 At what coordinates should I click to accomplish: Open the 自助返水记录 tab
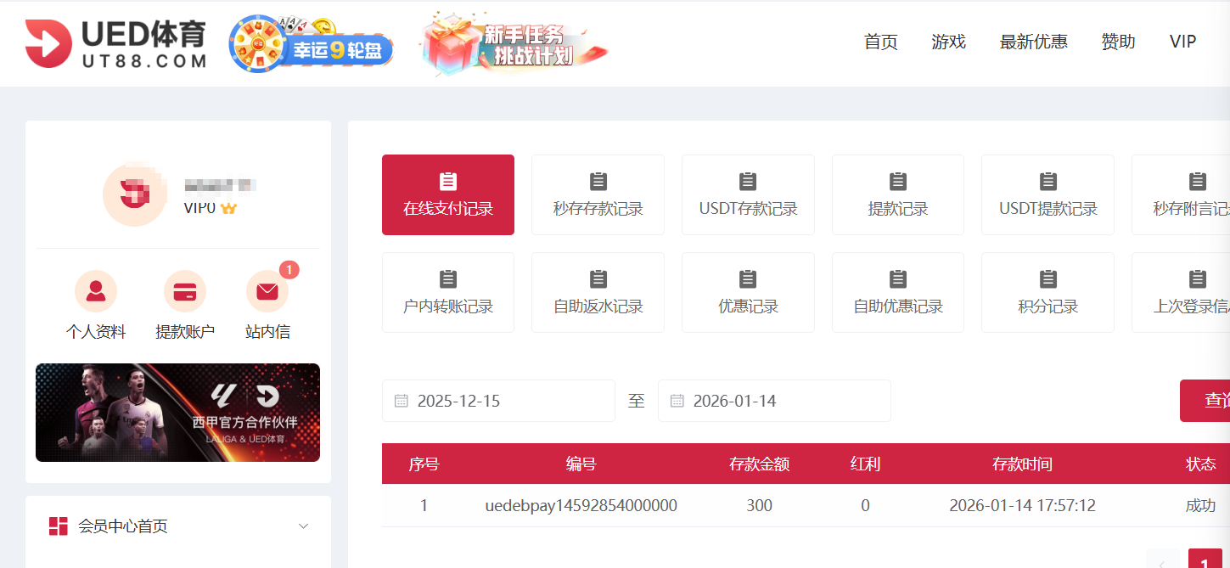[x=598, y=292]
